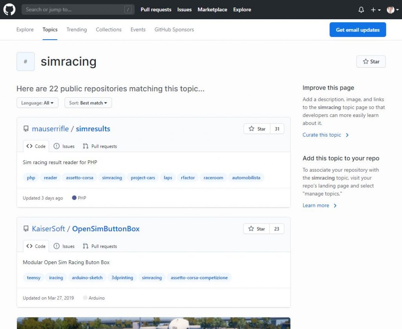Viewport: 402px width, 329px height.
Task: Open the user avatar menu
Action: (x=393, y=10)
